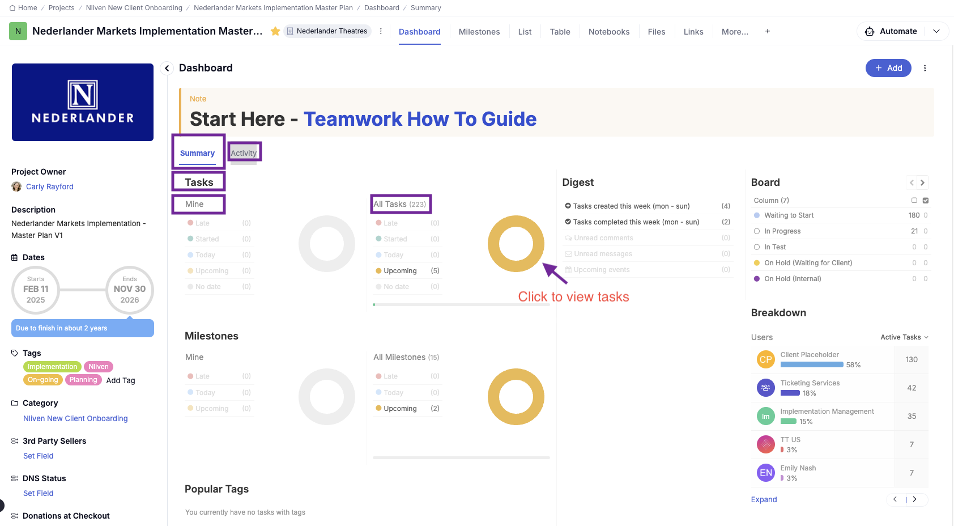Open the project options three-dot menu
This screenshot has height=526, width=954.
click(x=381, y=31)
